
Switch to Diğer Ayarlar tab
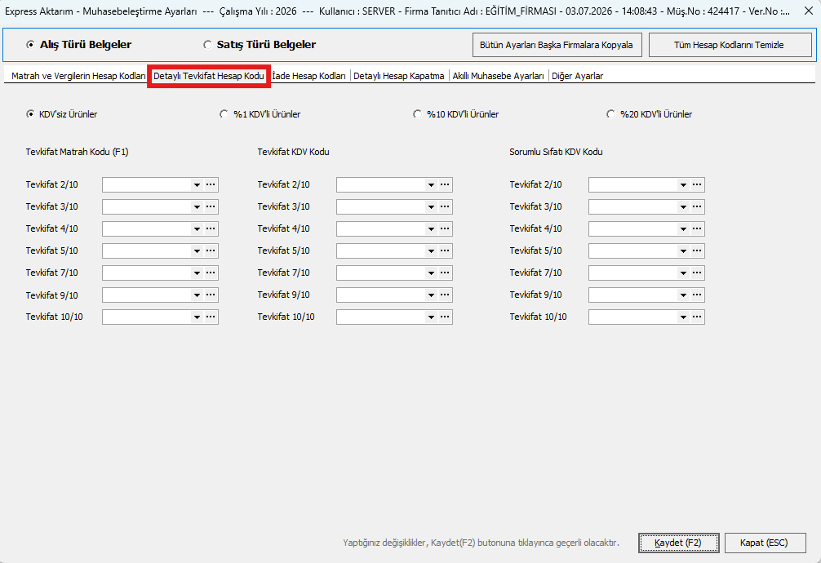point(578,76)
